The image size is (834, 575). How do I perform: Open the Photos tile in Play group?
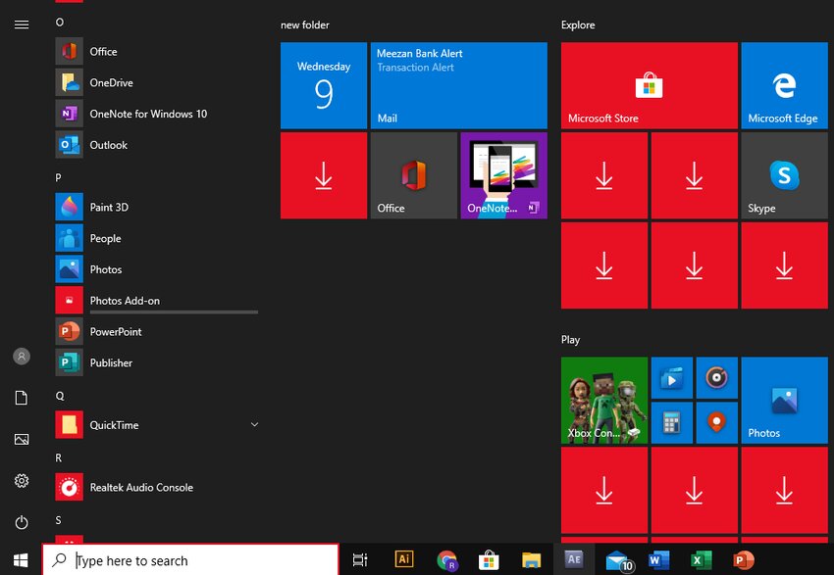point(785,401)
